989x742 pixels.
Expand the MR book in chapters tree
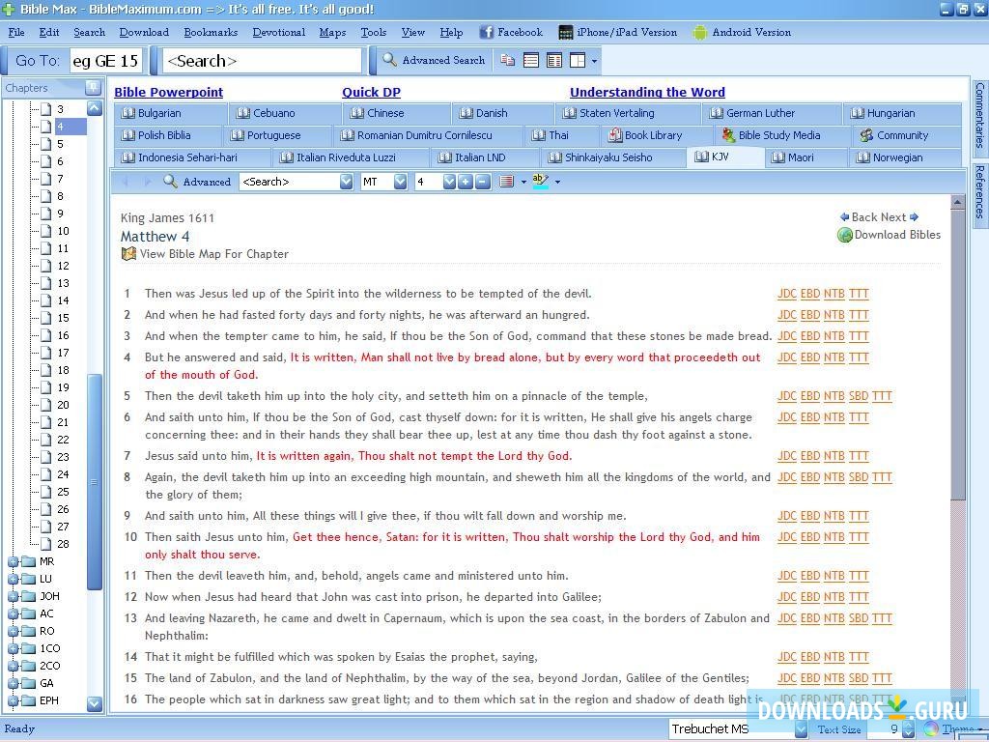(14, 561)
